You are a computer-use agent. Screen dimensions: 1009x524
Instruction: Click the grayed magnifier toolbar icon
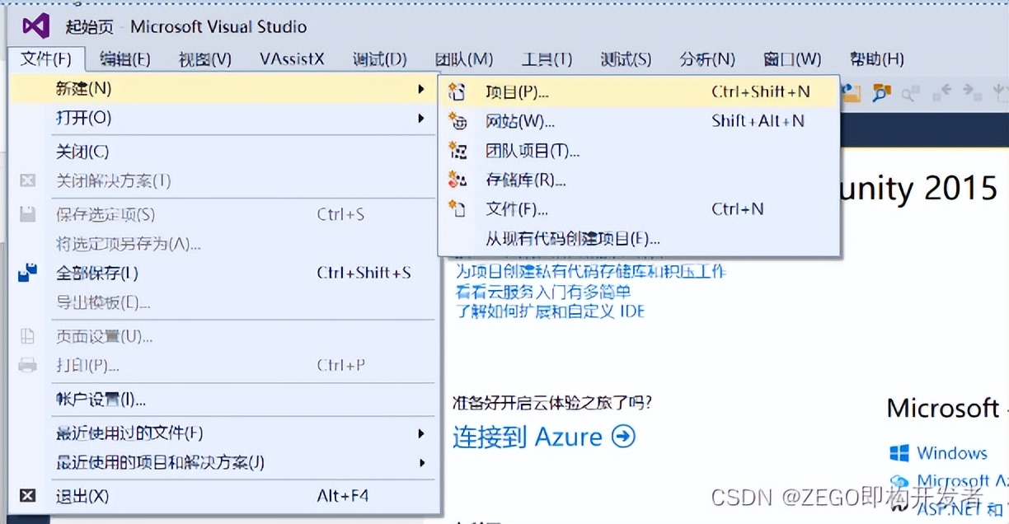pyautogui.click(x=910, y=94)
